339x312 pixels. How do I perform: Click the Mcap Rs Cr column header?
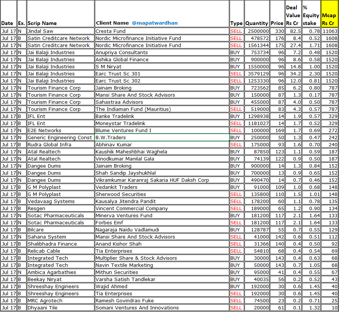(330, 14)
